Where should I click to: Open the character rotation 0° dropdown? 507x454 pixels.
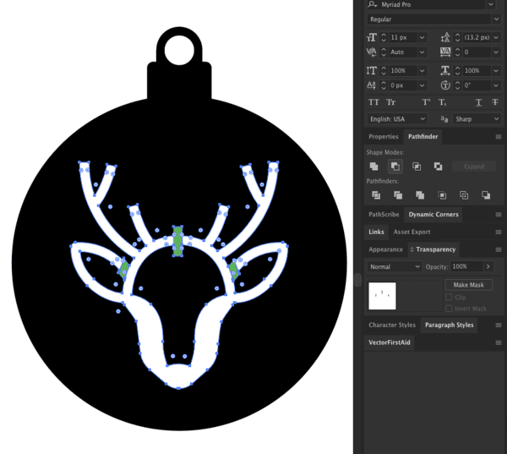pyautogui.click(x=496, y=85)
